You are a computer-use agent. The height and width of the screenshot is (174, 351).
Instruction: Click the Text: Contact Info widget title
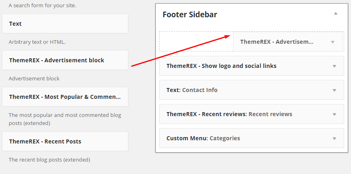click(x=192, y=90)
